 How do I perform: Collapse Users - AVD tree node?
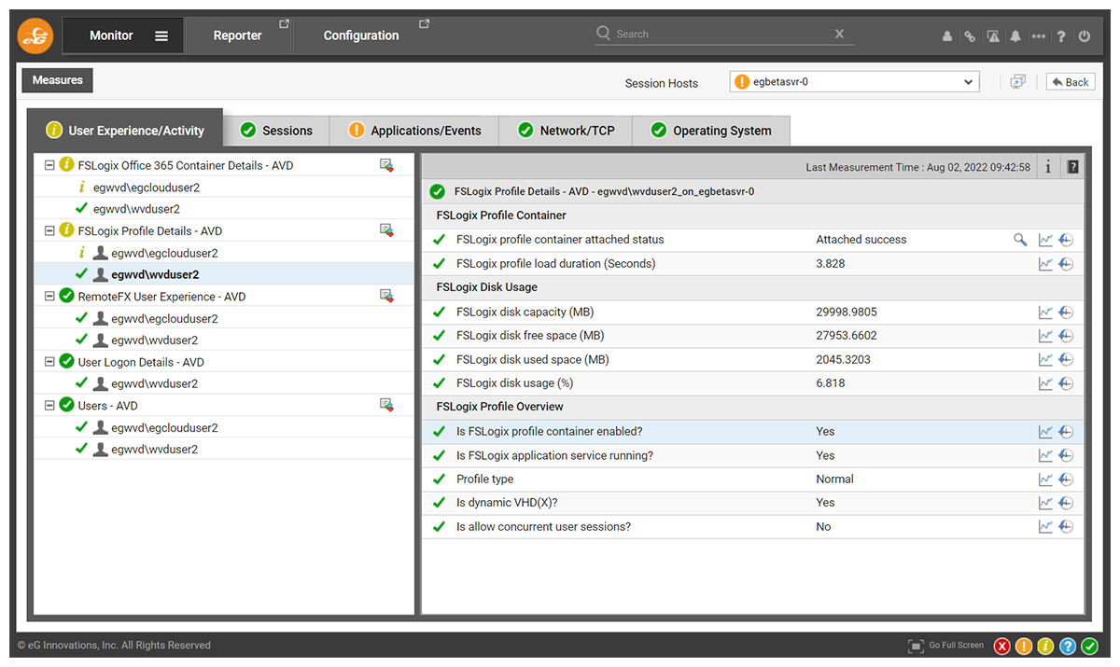(x=49, y=405)
